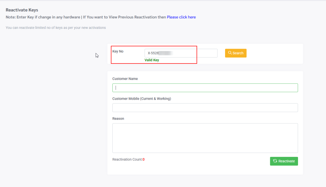
Task: Click the refresh icon on Reactivate button
Action: point(275,161)
